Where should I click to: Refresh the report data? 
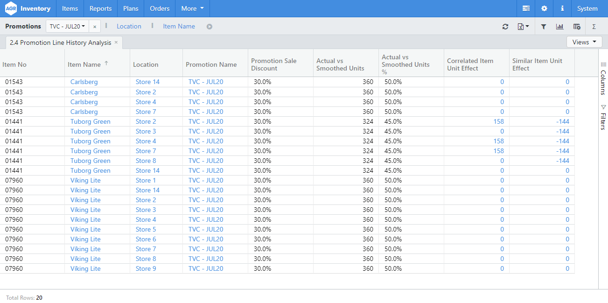click(x=505, y=27)
